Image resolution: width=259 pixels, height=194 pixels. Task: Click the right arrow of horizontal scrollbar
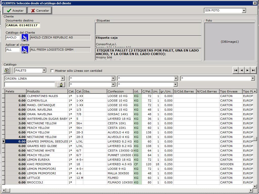[x=251, y=190]
